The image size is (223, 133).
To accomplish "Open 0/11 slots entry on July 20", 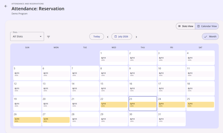I will [x=56, y=105].
